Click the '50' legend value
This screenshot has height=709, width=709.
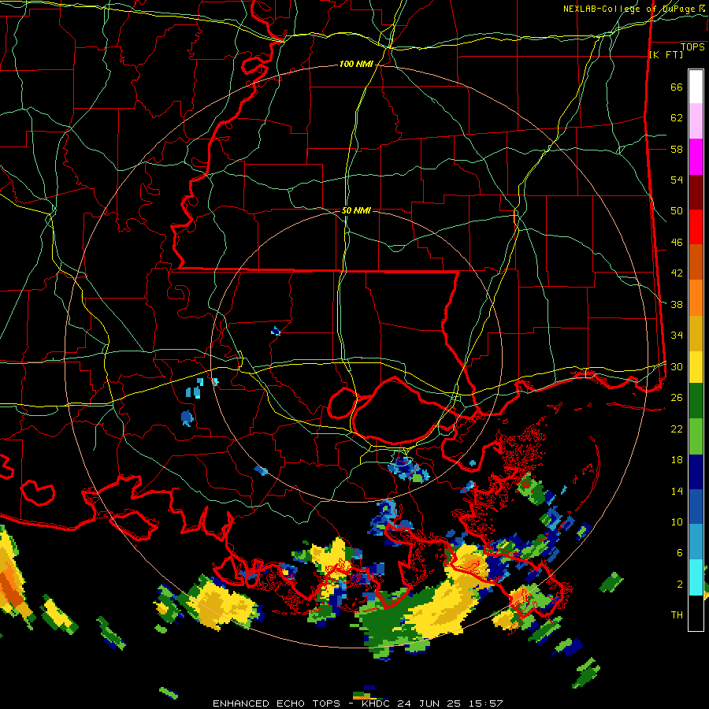click(x=677, y=210)
